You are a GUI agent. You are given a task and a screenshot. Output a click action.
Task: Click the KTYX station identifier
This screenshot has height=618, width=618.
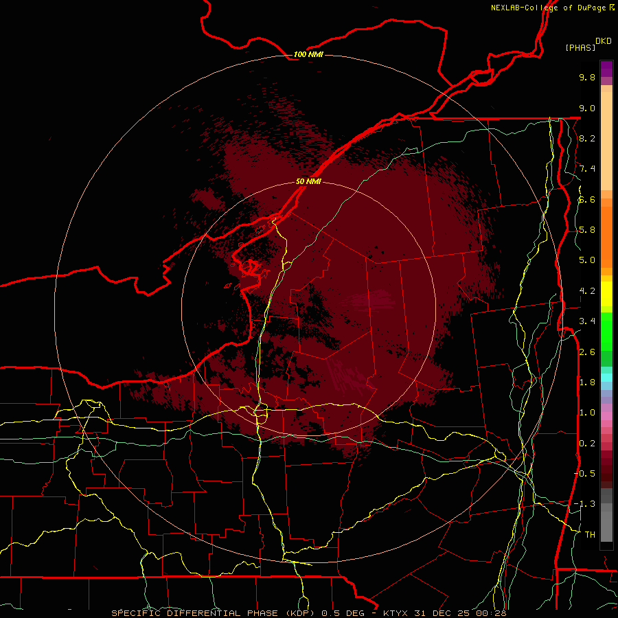(396, 613)
